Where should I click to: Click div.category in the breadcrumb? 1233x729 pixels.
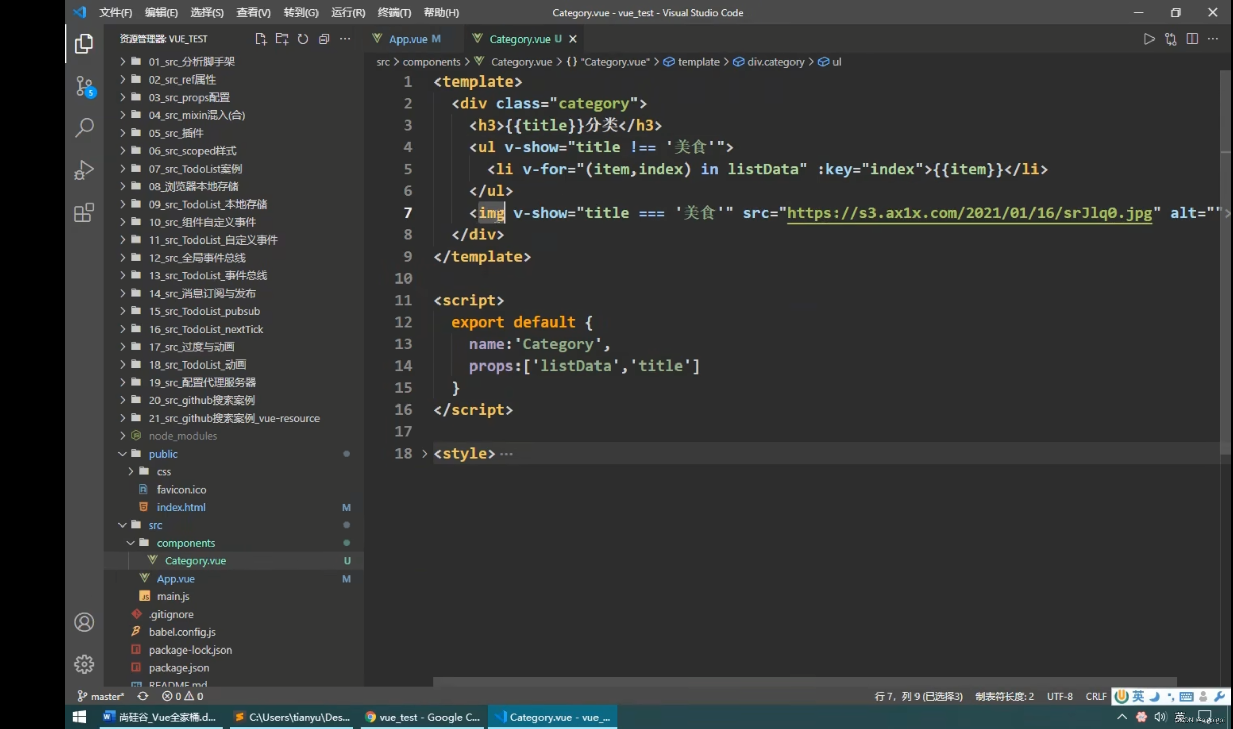coord(776,62)
